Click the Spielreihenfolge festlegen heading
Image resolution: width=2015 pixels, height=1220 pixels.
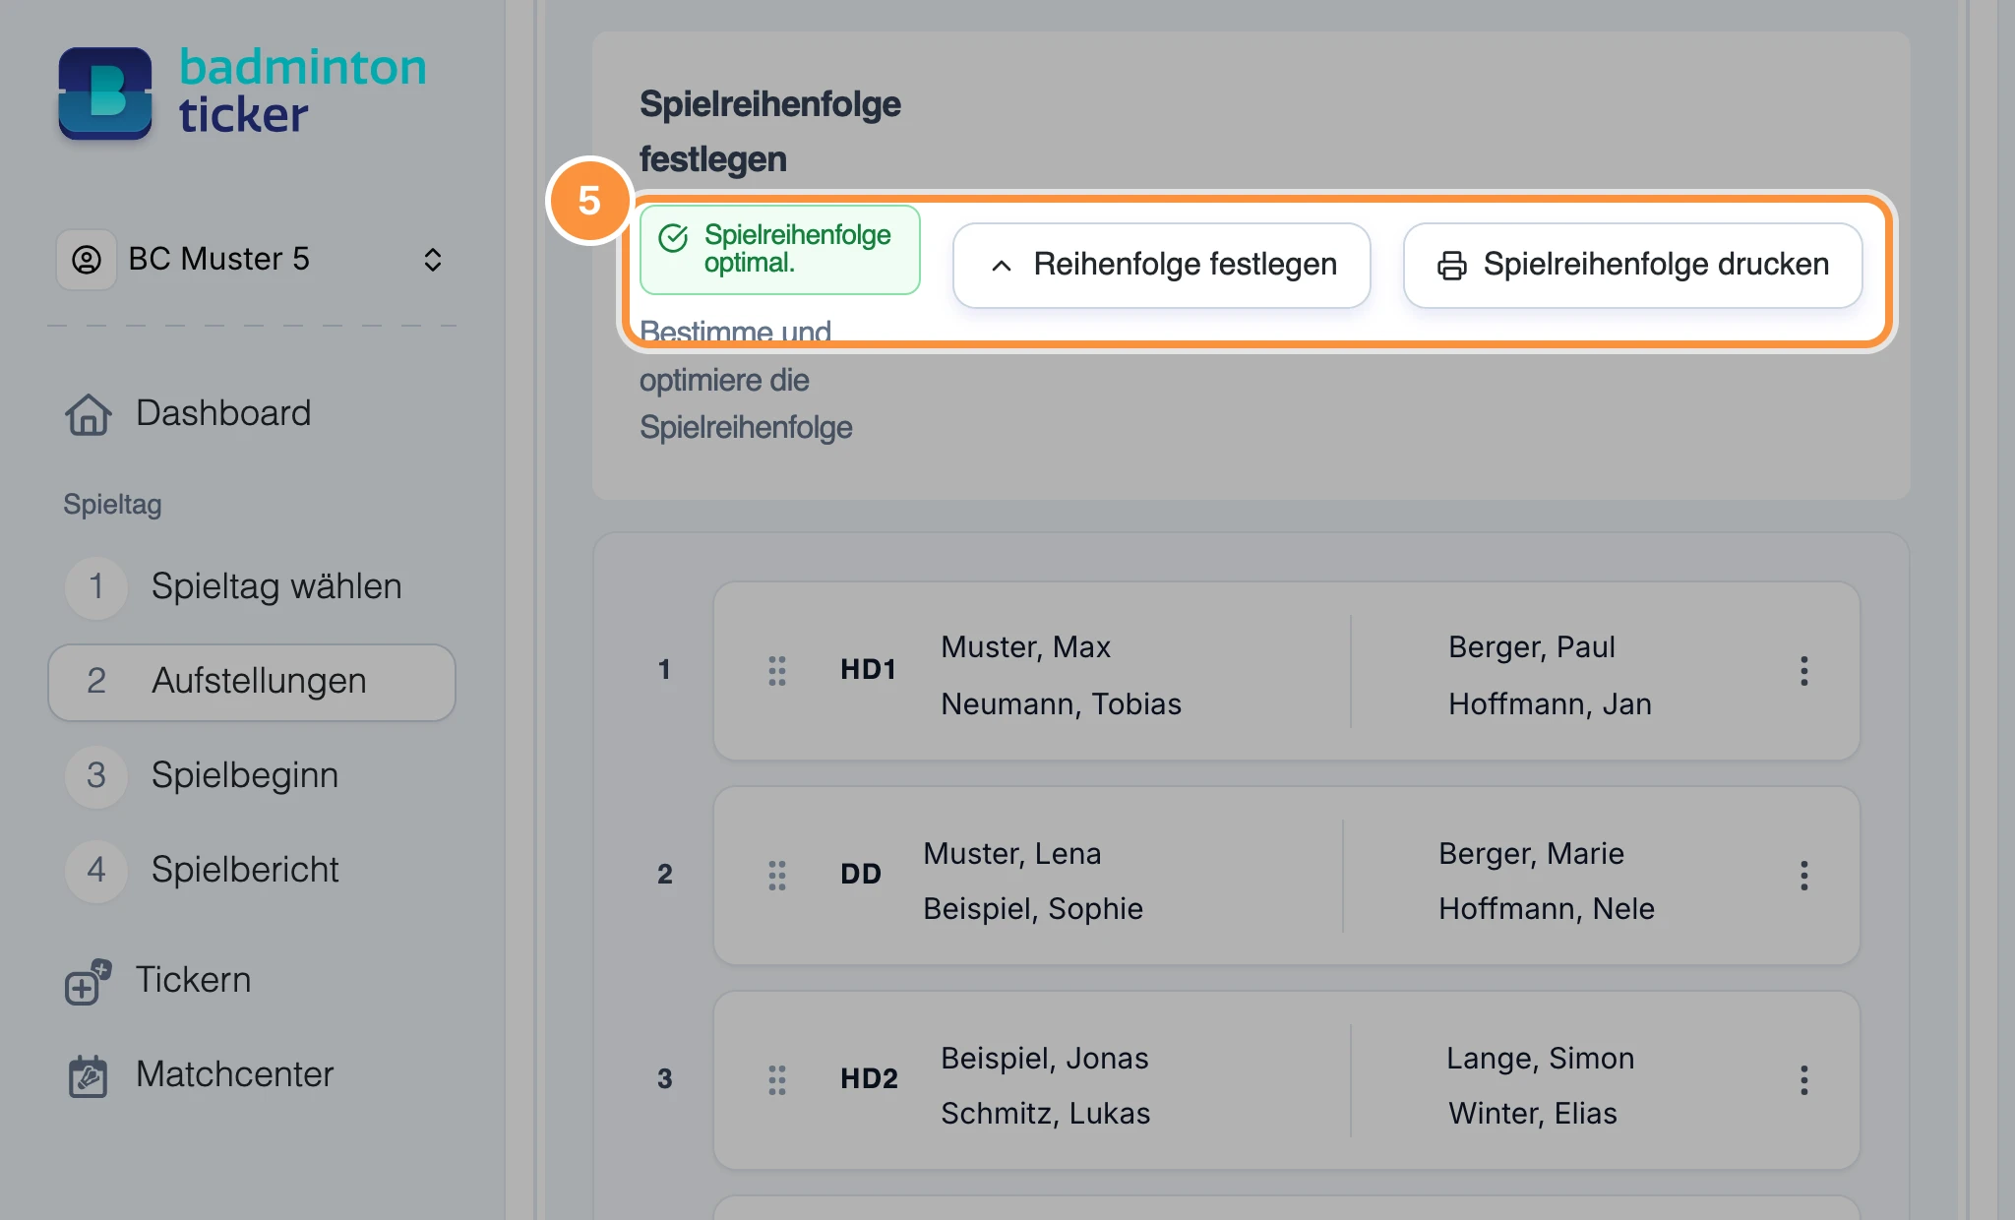pyautogui.click(x=770, y=132)
